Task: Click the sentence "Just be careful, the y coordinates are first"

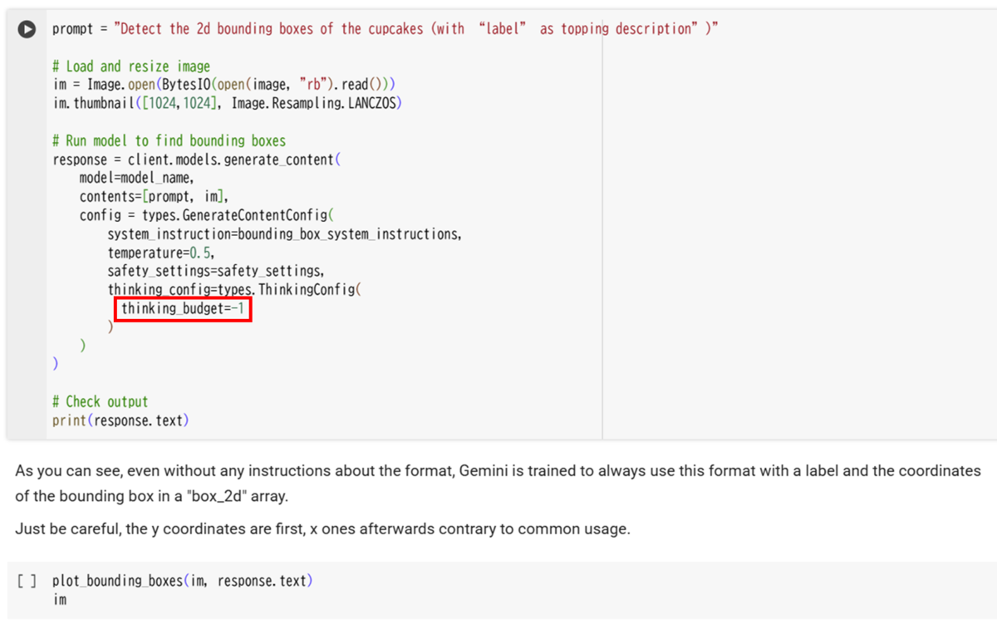Action: pos(322,529)
